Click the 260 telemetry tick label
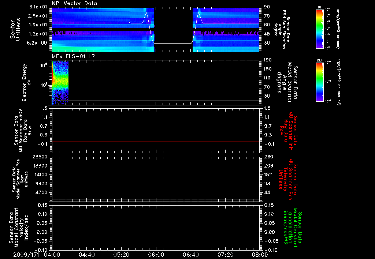375x259 pixels. (x=268, y=157)
